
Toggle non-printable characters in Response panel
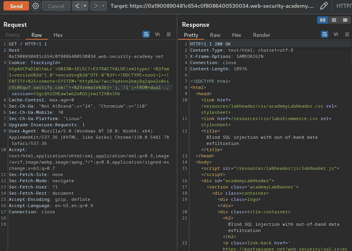336,34
